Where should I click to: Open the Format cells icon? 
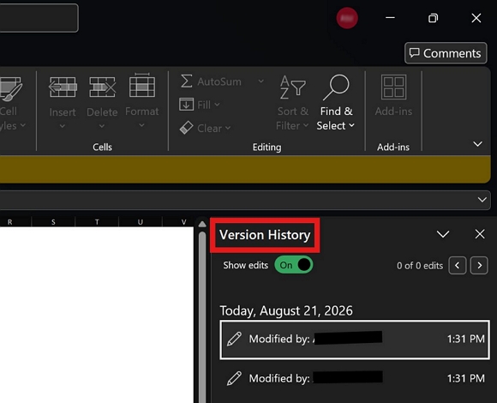tap(142, 85)
